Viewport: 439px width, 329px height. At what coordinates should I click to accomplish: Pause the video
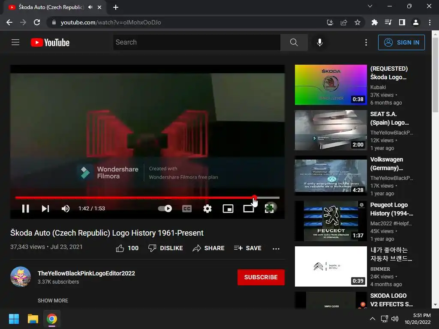coord(25,209)
